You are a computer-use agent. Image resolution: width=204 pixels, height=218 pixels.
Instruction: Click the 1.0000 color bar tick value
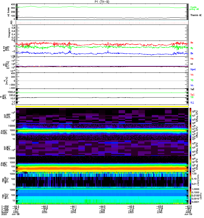click(195, 189)
